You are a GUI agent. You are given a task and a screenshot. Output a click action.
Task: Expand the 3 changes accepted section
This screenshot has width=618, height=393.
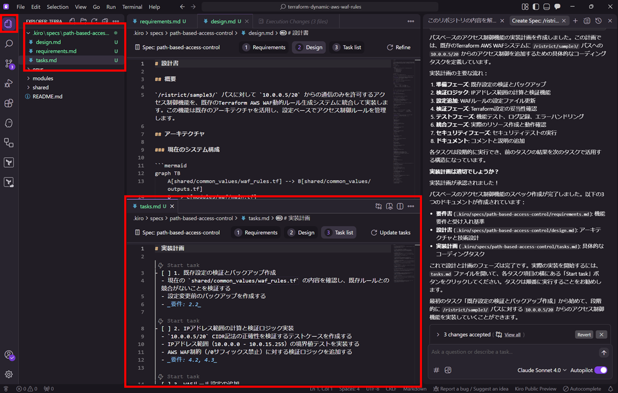(438, 335)
